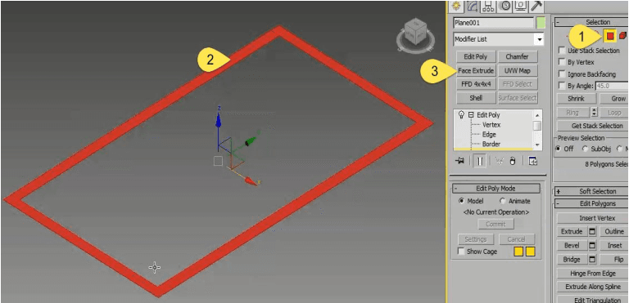The image size is (629, 303).
Task: Enable the Show Cage checkbox
Action: pyautogui.click(x=461, y=252)
